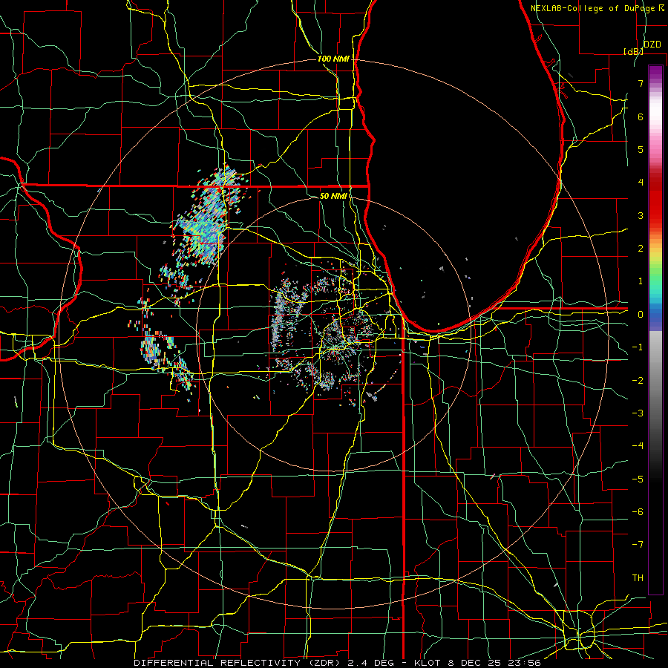Click the scale value -7 on legend
Image resolution: width=668 pixels, height=668 pixels.
pos(638,545)
